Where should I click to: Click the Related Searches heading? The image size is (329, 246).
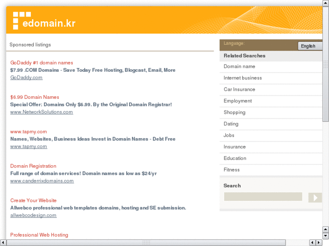point(244,56)
